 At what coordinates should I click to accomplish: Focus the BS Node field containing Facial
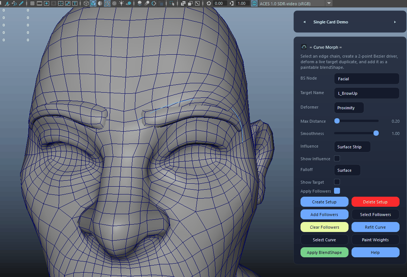(366, 78)
